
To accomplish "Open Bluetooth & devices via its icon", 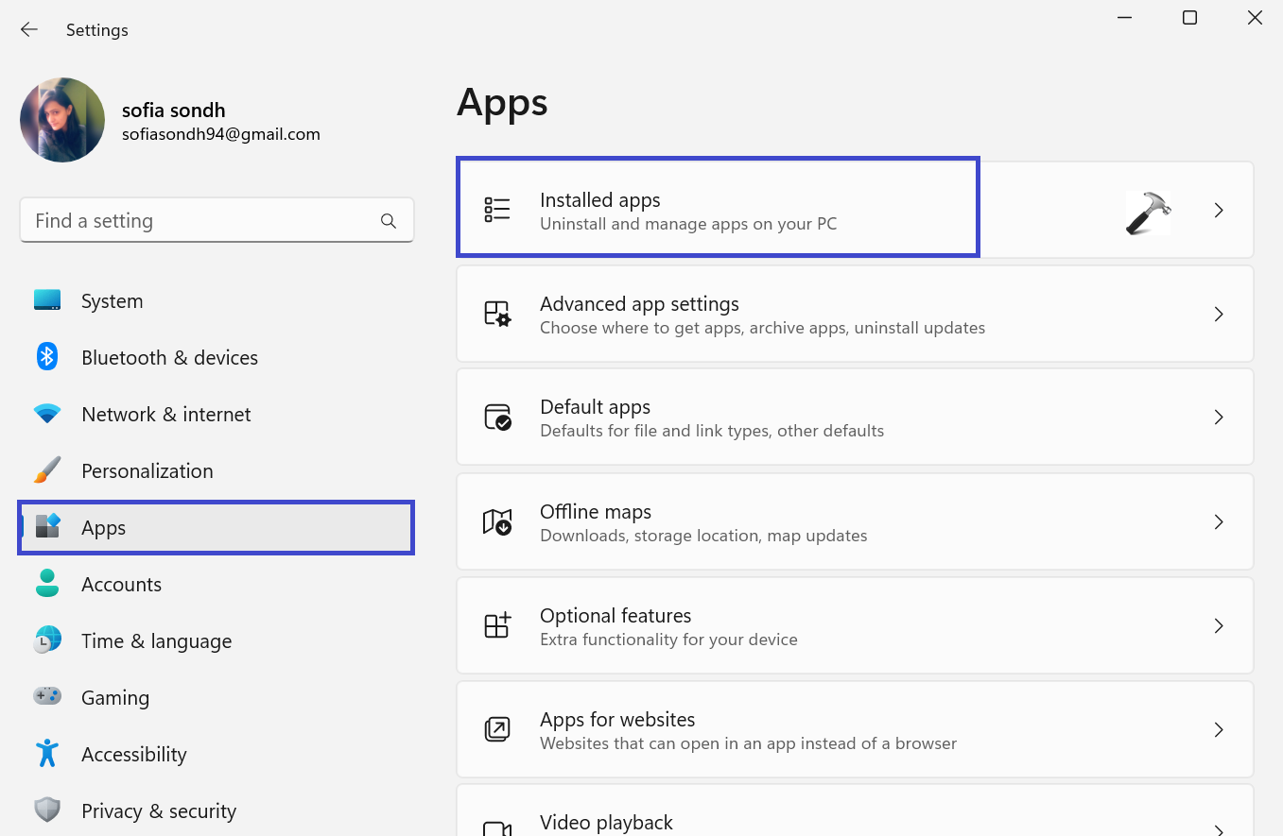I will tap(47, 357).
